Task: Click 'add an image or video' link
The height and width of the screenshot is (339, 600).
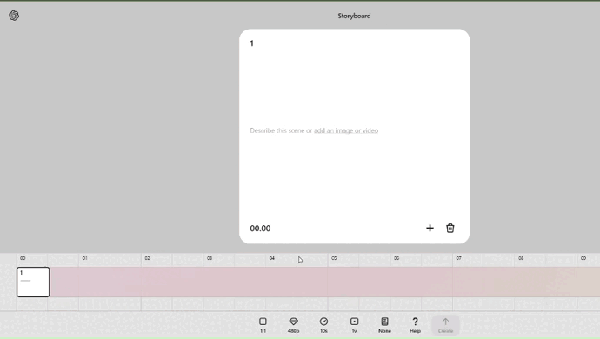Action: [346, 130]
